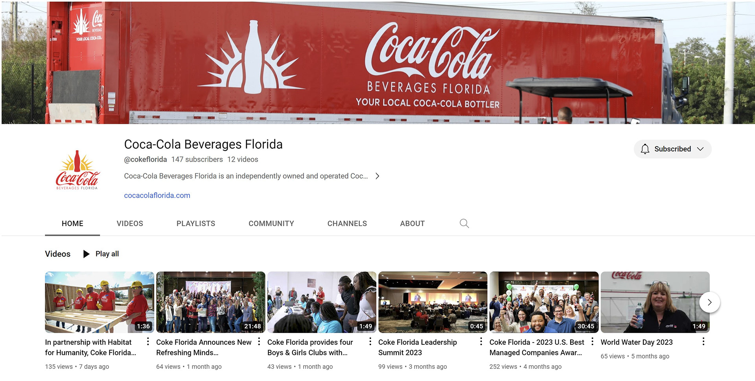The height and width of the screenshot is (381, 755).
Task: Click the channel description text
Action: click(x=246, y=176)
